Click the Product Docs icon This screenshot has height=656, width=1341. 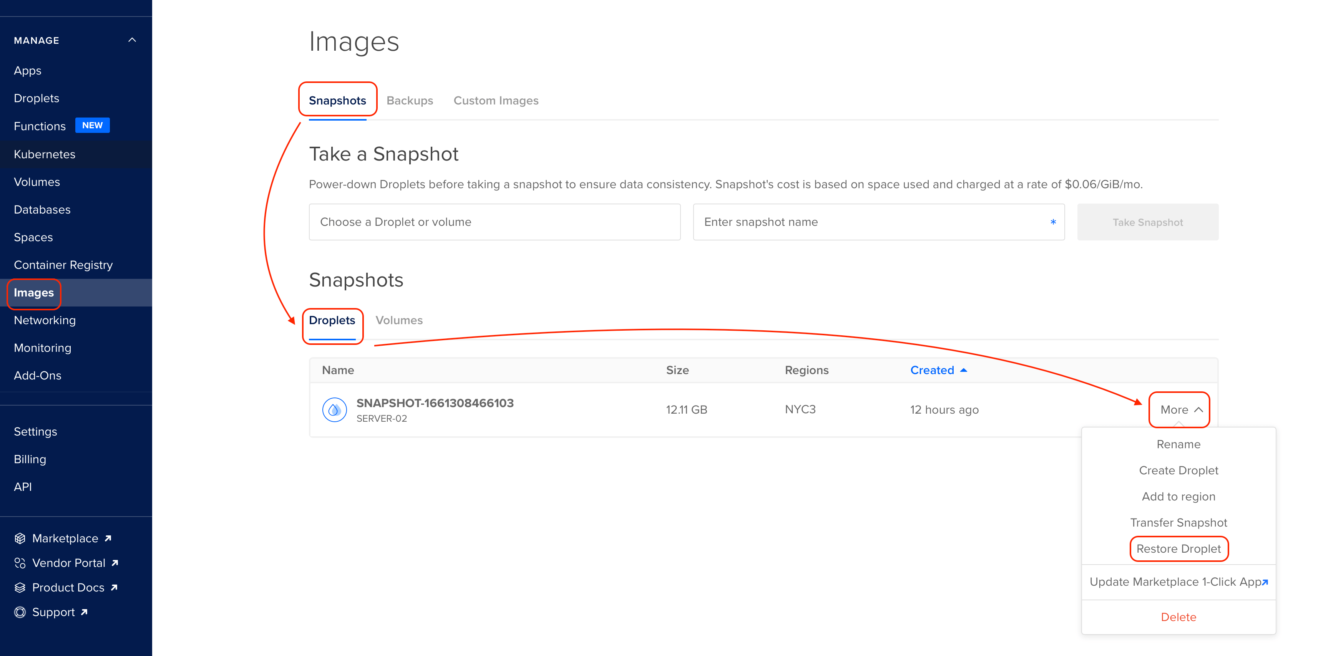point(20,587)
